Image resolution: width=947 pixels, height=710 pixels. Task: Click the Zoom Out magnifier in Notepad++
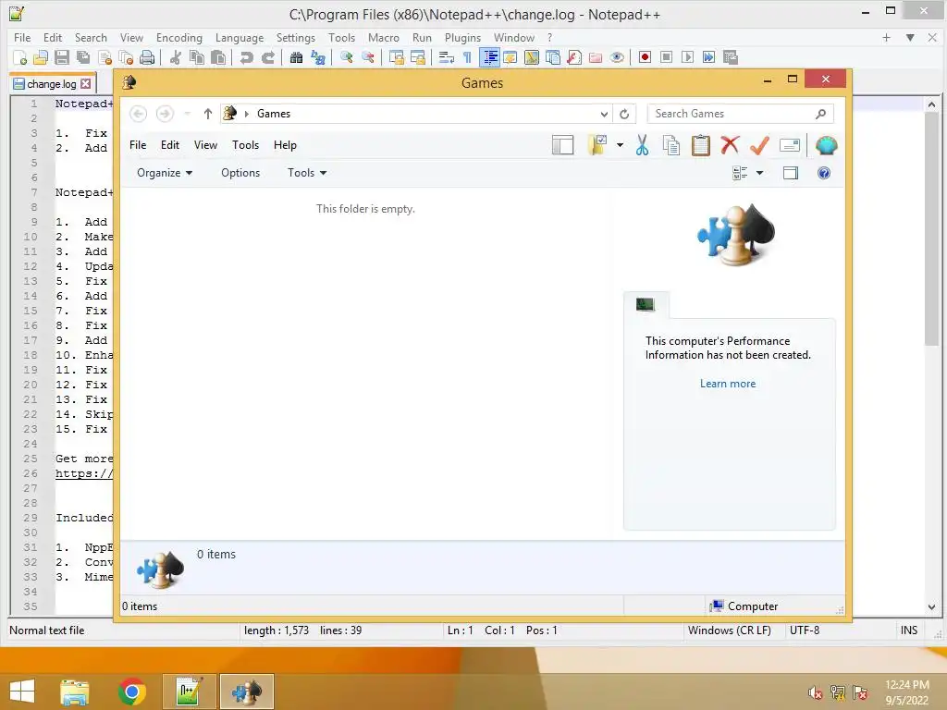point(368,57)
